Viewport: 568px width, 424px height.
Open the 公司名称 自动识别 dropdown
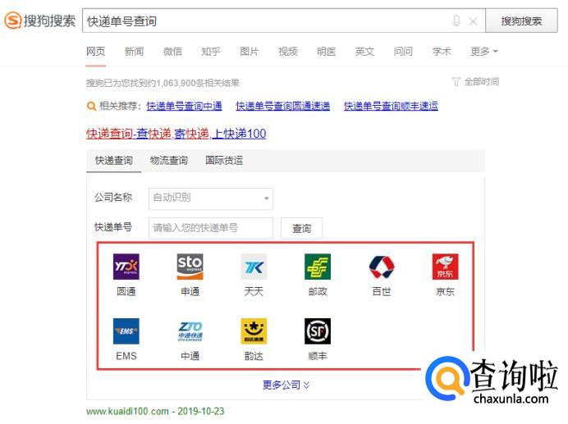(211, 198)
